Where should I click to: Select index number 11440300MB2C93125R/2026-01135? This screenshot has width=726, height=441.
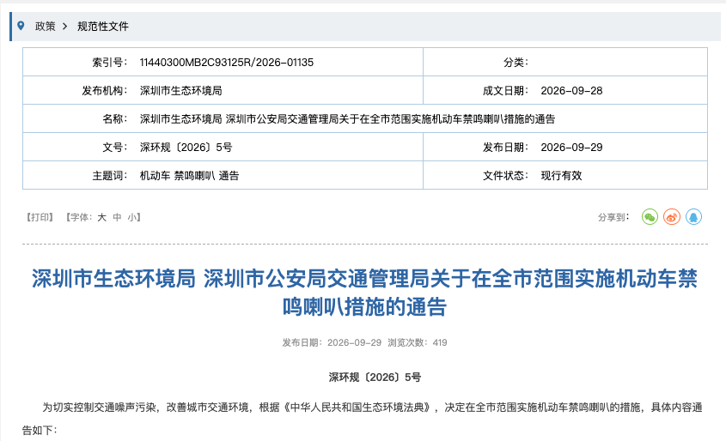tap(227, 63)
